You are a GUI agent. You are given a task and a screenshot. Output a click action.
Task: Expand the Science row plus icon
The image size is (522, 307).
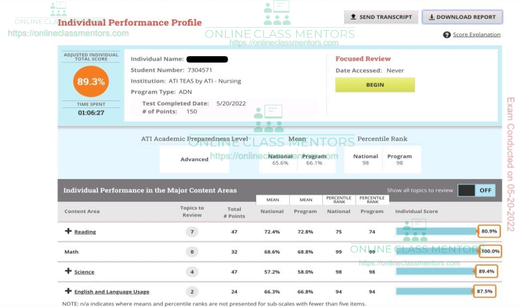click(x=68, y=272)
